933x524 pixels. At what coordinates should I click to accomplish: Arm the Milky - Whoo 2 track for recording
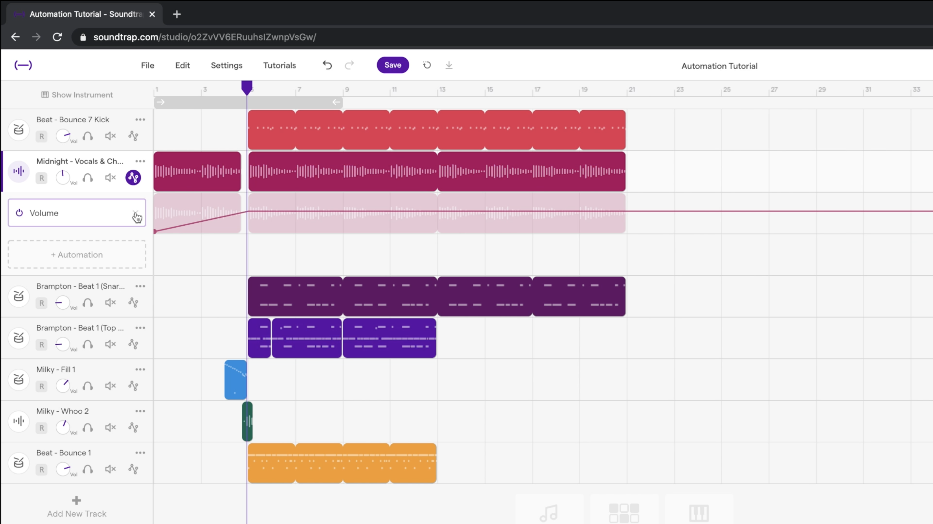point(41,428)
